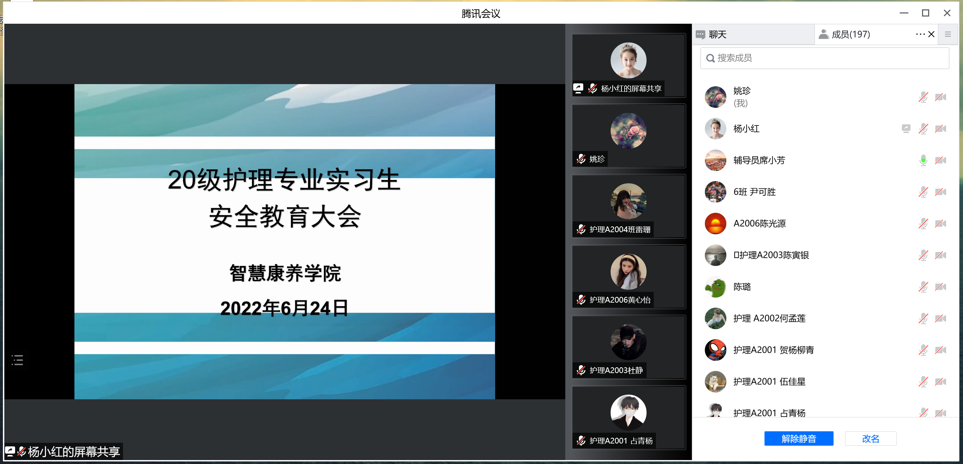
Task: Select member 护理A2001 伍佳星 in the list
Action: point(824,381)
